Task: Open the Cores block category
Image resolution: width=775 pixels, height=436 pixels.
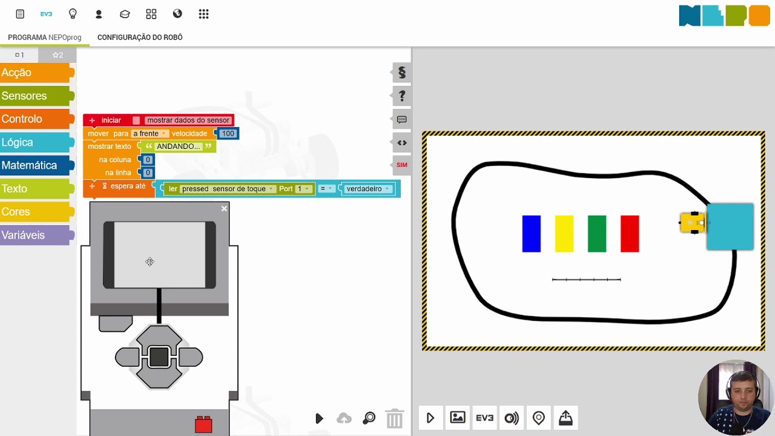Action: (36, 212)
